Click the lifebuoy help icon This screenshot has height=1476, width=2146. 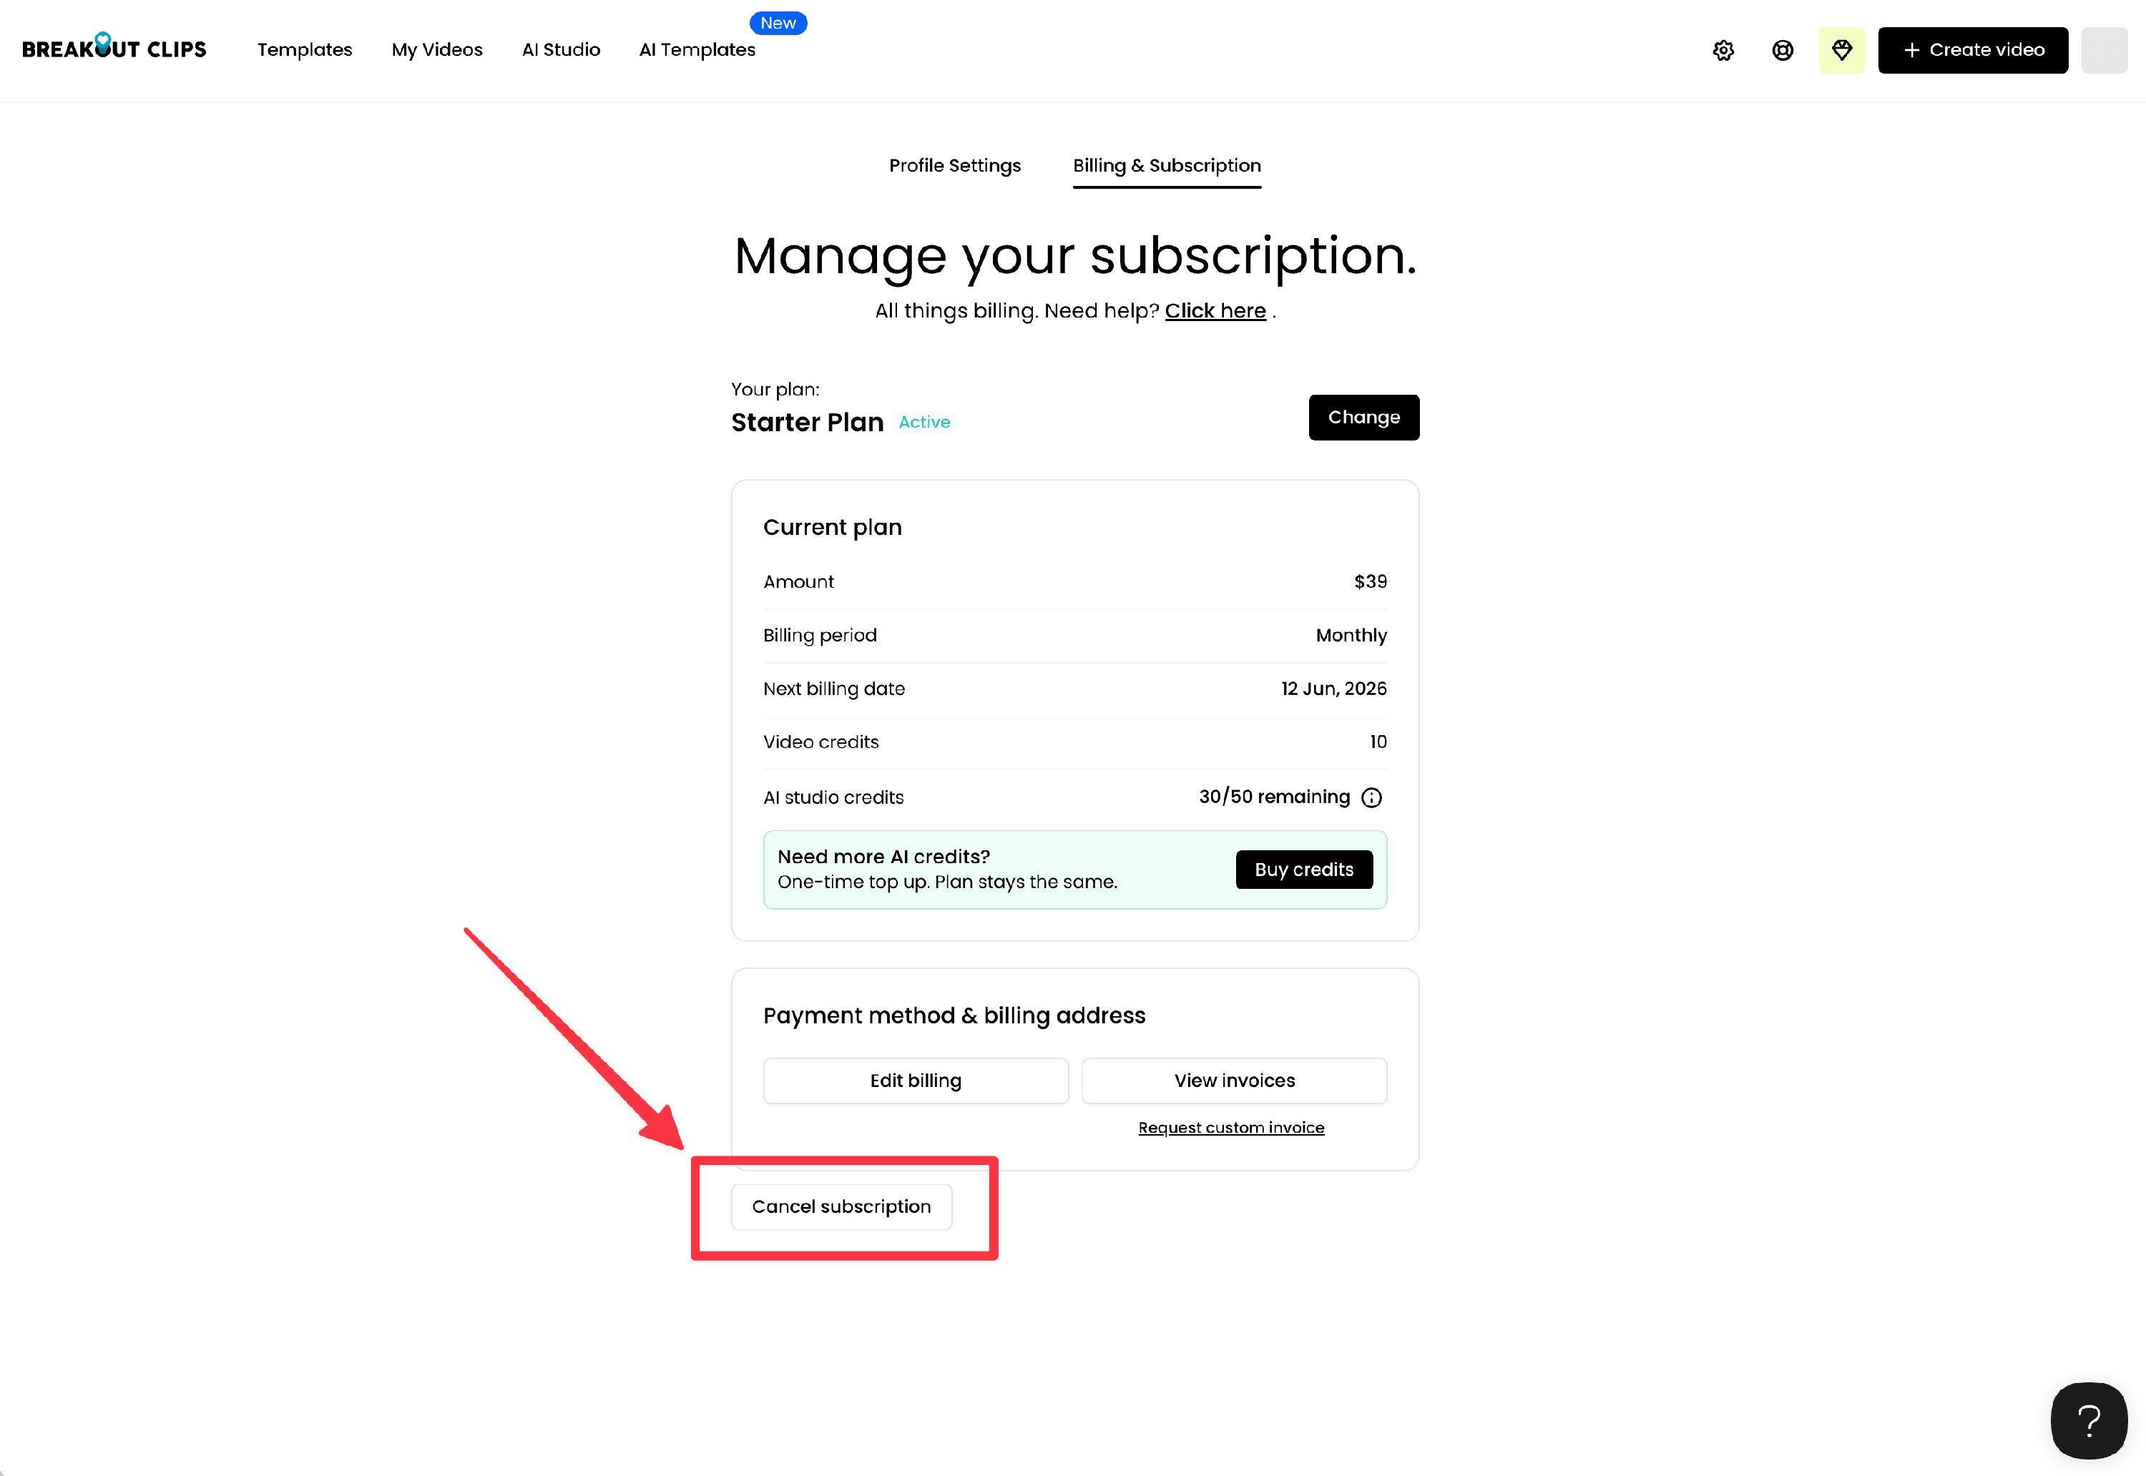[x=1783, y=50]
